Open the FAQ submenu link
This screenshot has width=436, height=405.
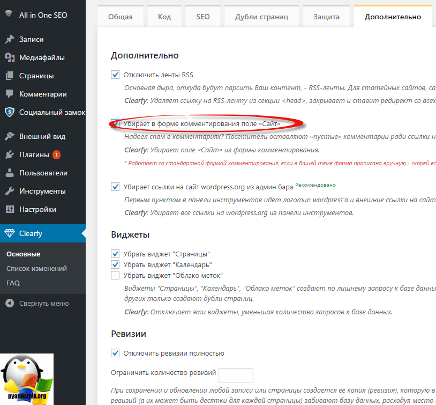coord(13,283)
